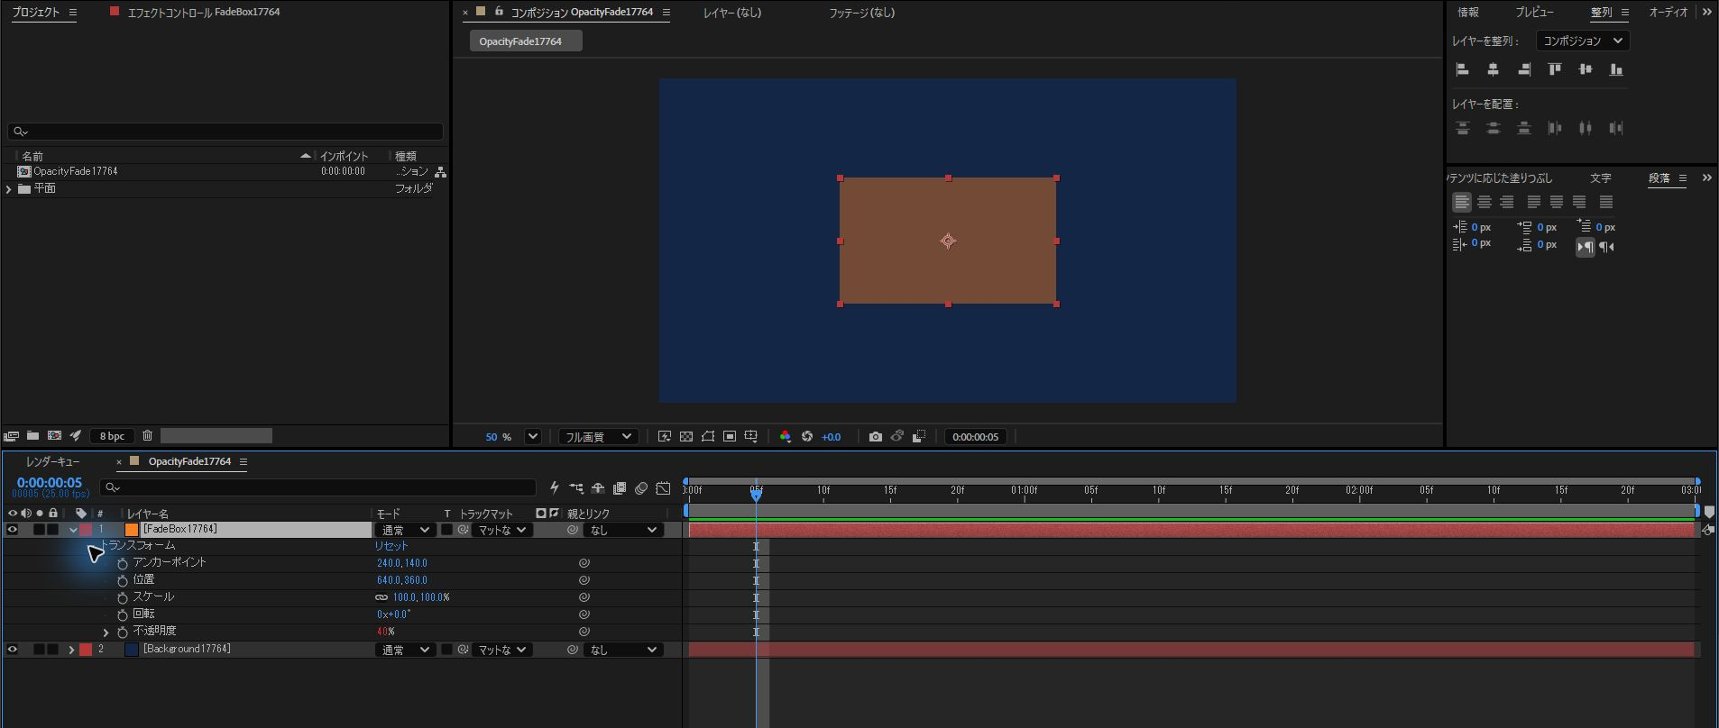Create a new folder in Project panel
1719x728 pixels.
[32, 436]
